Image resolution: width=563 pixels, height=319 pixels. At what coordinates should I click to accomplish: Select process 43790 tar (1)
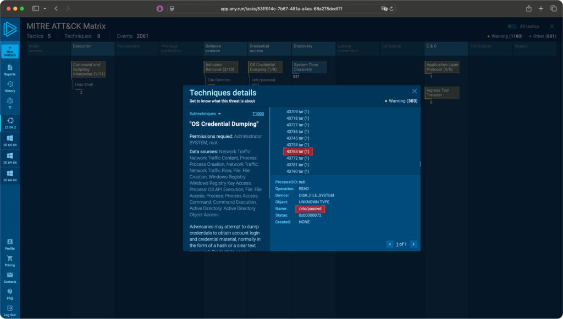pos(297,171)
